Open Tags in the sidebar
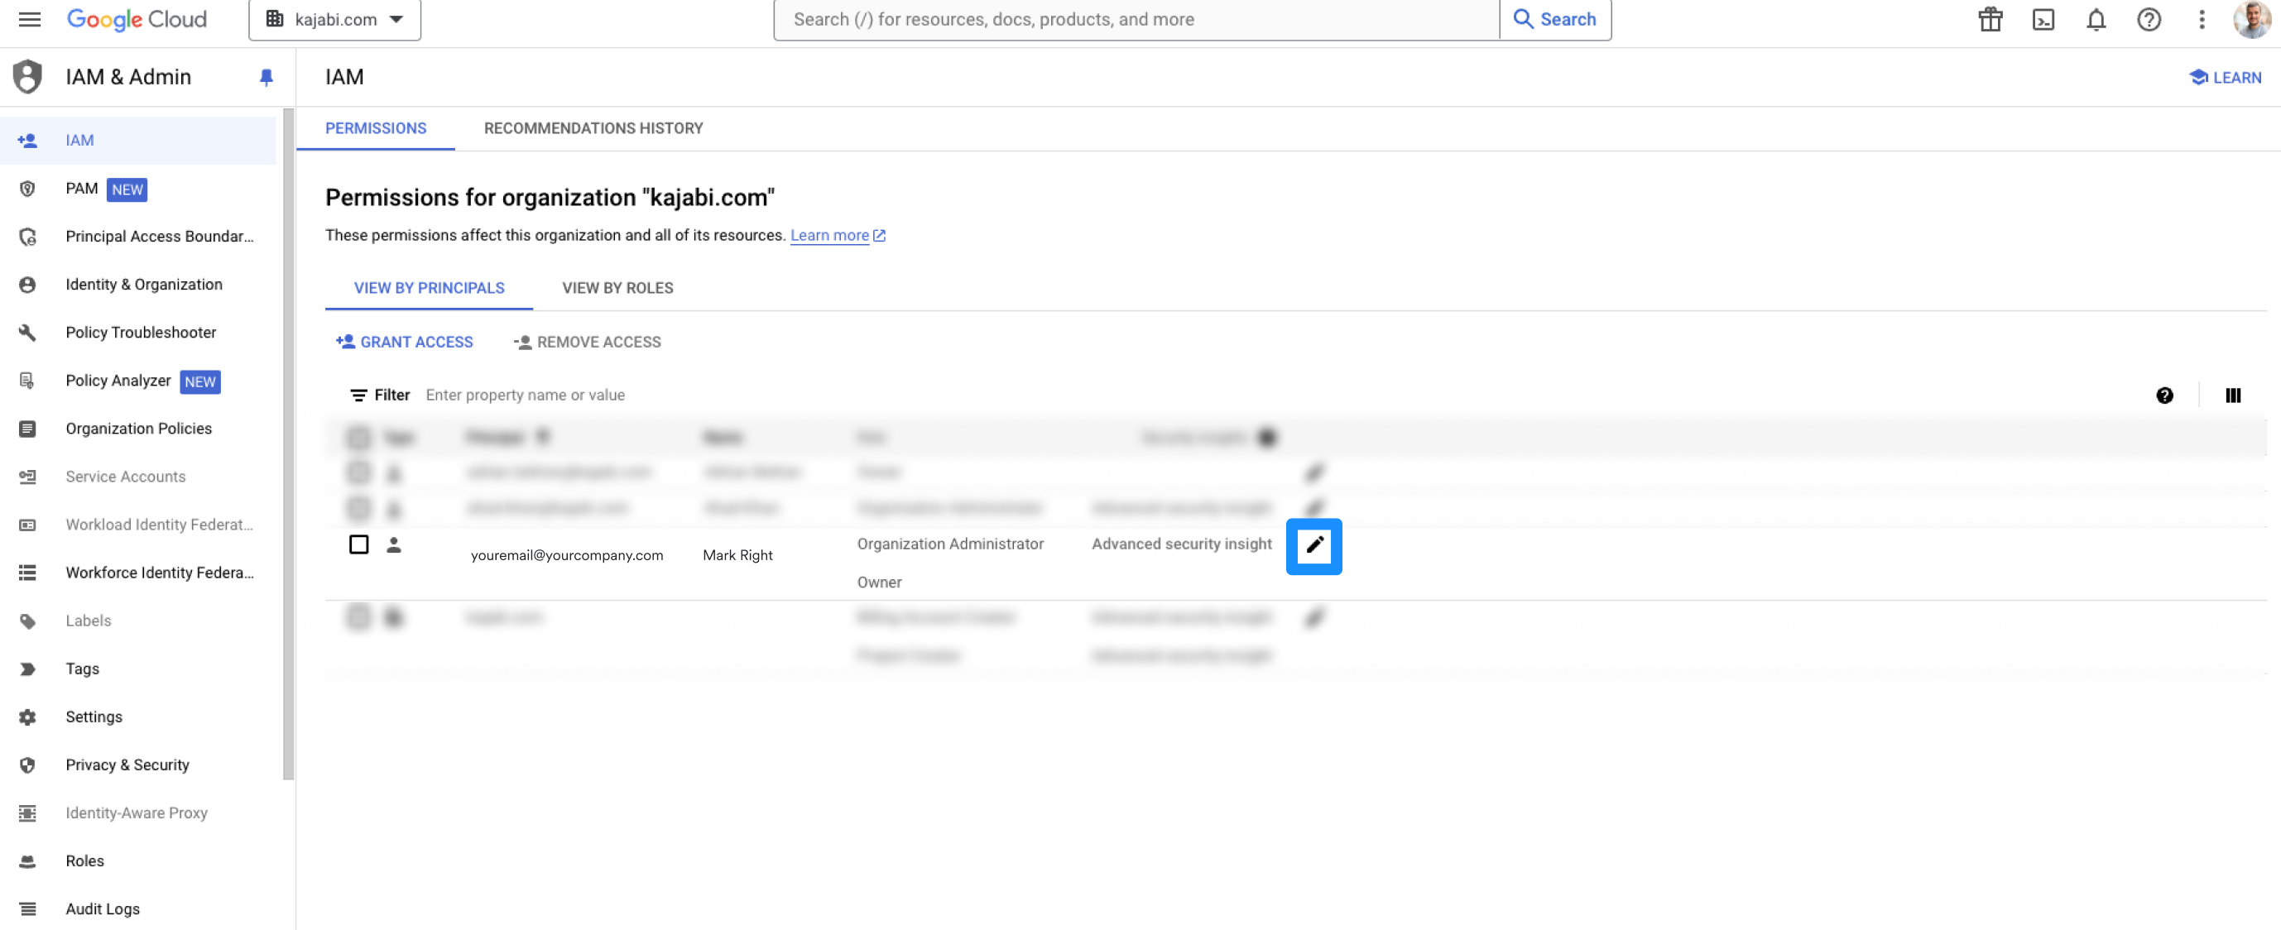Viewport: 2281px width, 930px height. pos(138,669)
